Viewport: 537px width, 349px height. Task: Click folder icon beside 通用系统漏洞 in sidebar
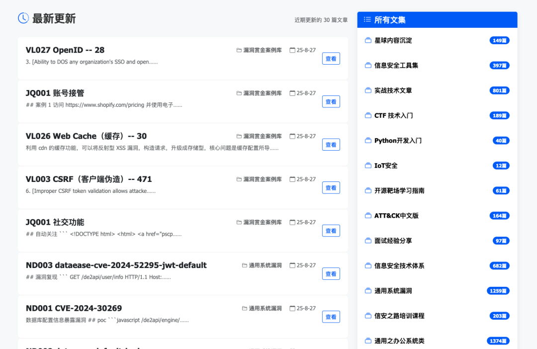tap(368, 290)
